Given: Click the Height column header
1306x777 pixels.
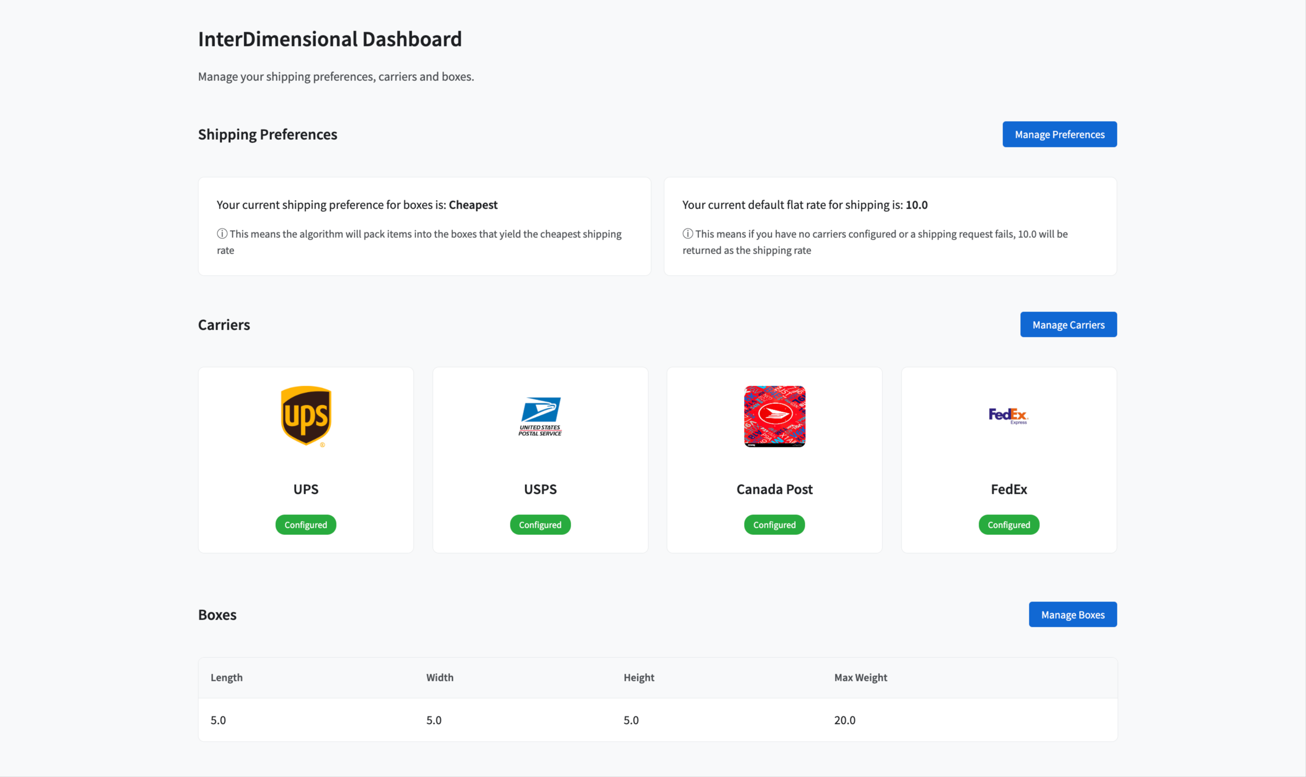Looking at the screenshot, I should [x=639, y=677].
